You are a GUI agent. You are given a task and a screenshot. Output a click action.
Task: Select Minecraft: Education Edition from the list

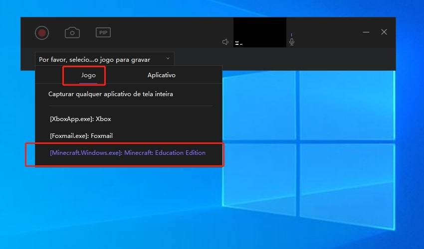tap(128, 153)
